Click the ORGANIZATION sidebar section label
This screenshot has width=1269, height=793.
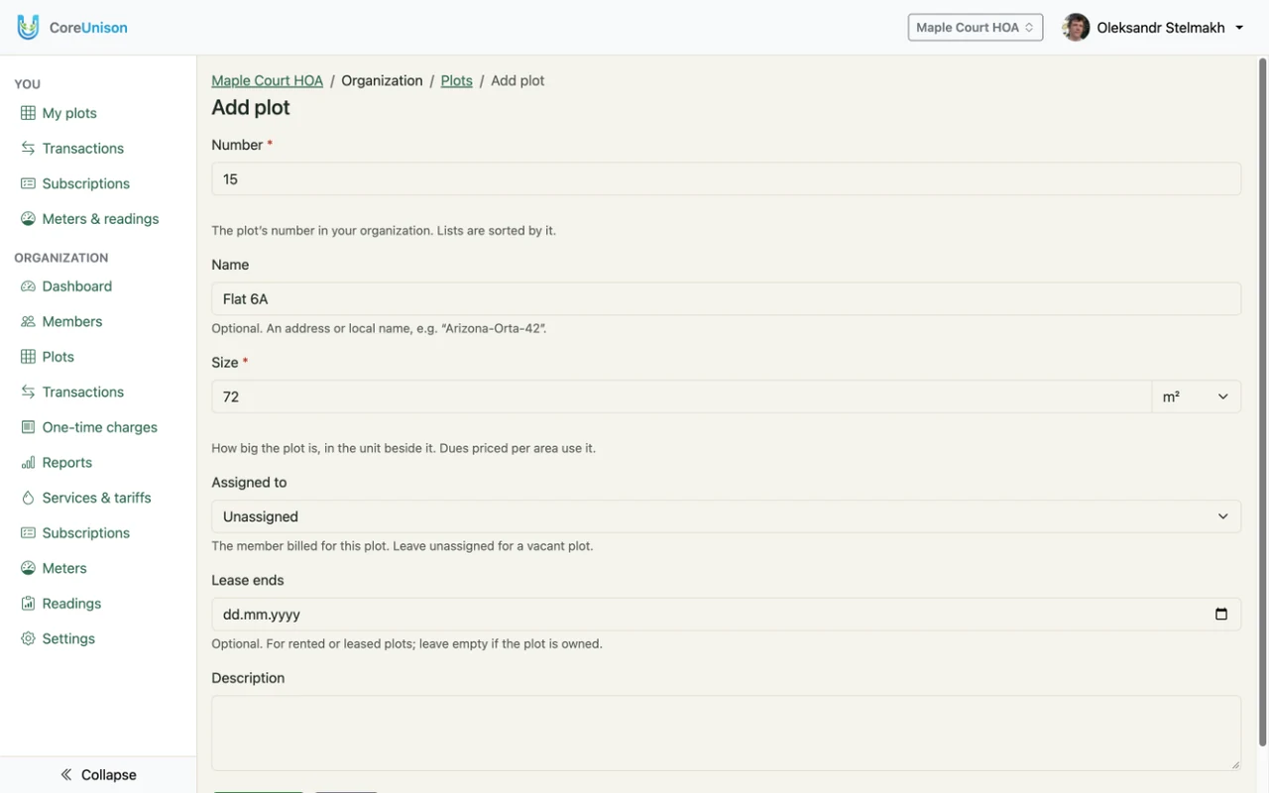61,258
